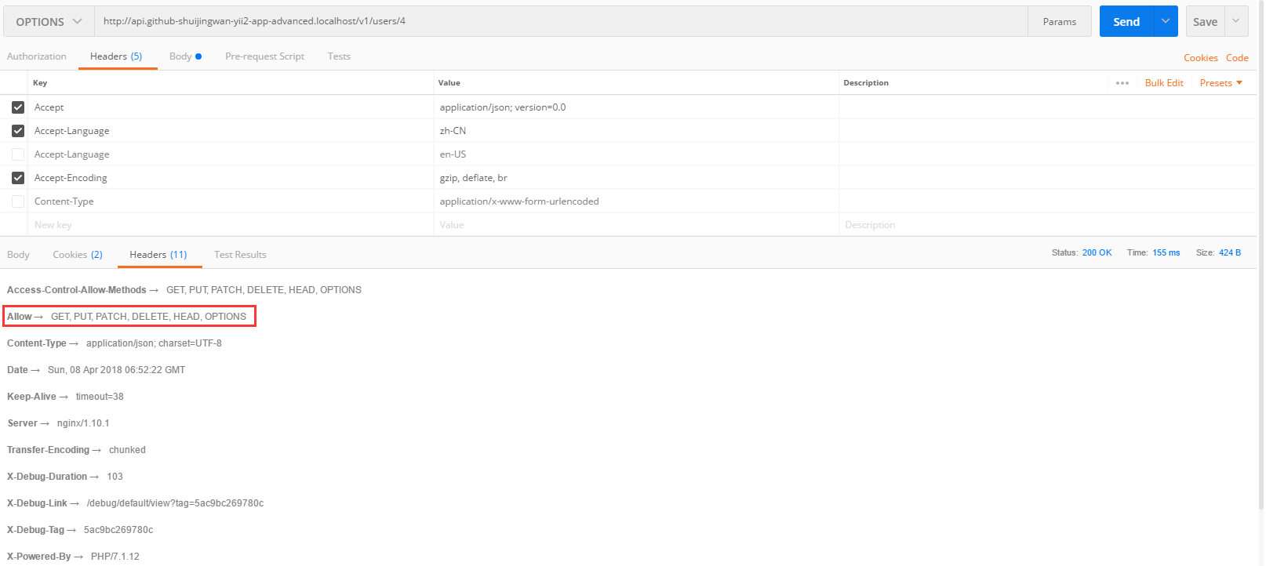
Task: Click the blue Send button
Action: pos(1126,22)
